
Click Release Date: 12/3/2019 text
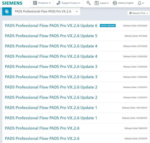(135, 87)
